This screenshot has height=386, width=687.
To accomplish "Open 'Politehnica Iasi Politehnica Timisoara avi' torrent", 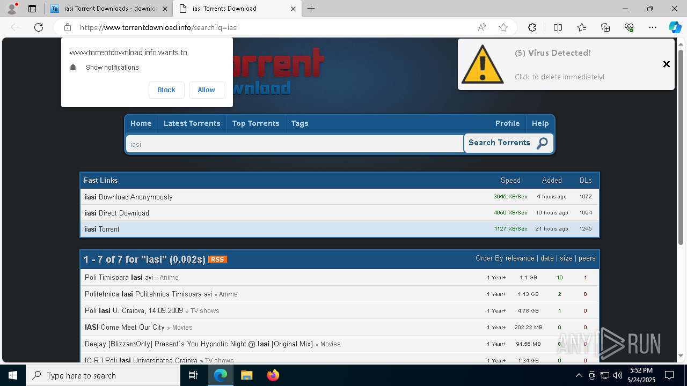I will click(148, 294).
